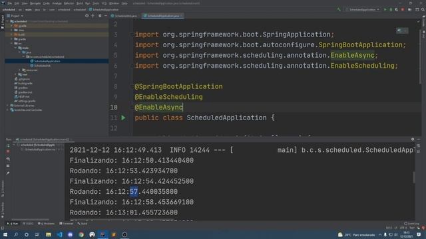The width and height of the screenshot is (426, 239).
Task: Open the ScheduledApplication run configuration dropdown
Action: point(363,9)
